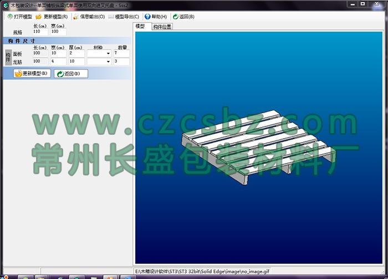Viewport: 388px width, 279px height.
Task: Click the no_image.gif path in status bar
Action: [202, 272]
